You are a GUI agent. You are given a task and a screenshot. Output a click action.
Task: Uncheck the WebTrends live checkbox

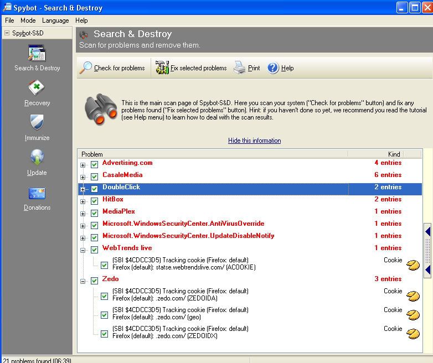point(94,250)
